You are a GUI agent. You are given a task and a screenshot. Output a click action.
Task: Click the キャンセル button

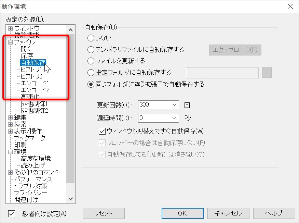pos(228,213)
